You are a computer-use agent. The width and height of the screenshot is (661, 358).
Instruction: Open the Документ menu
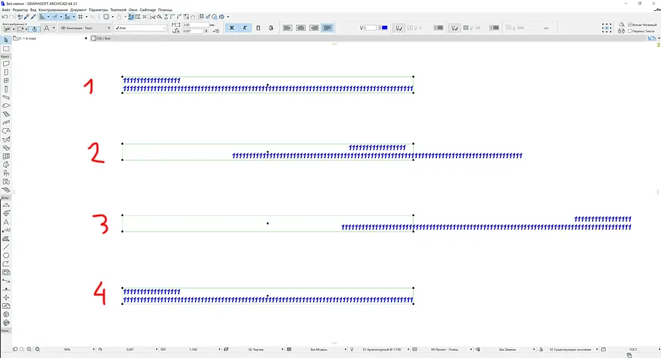click(78, 10)
